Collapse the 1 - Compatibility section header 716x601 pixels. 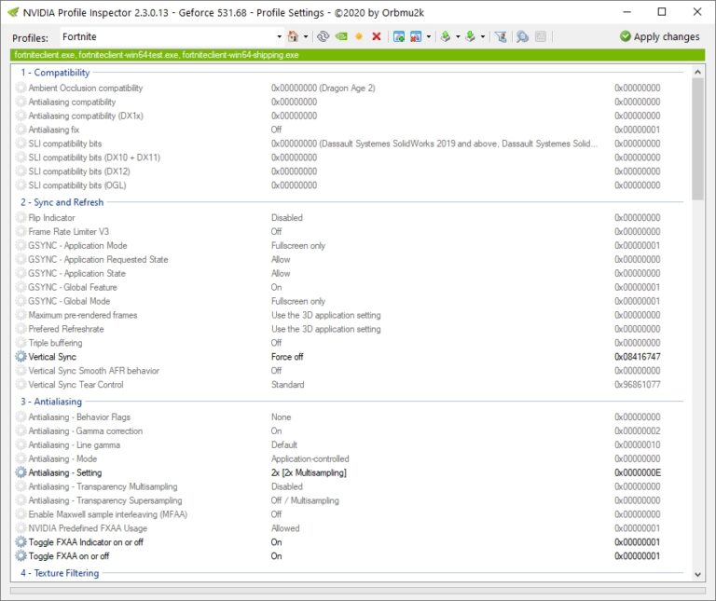coord(55,73)
